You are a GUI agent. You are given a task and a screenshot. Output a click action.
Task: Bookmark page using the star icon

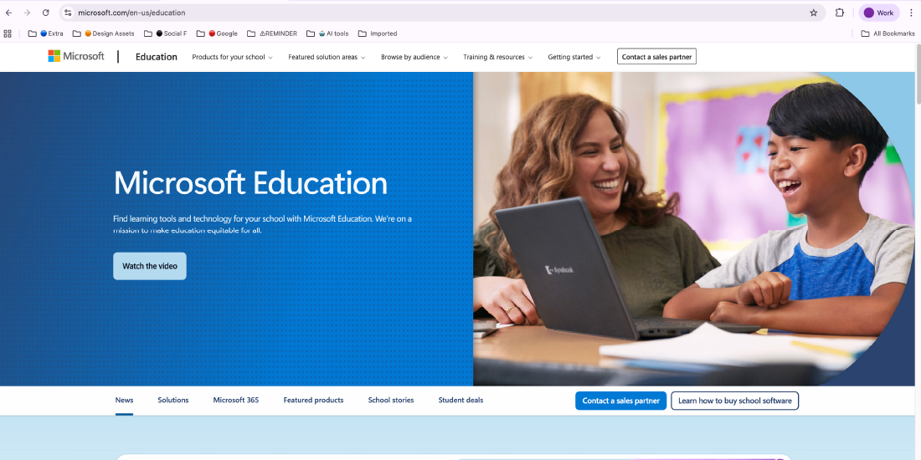(813, 13)
